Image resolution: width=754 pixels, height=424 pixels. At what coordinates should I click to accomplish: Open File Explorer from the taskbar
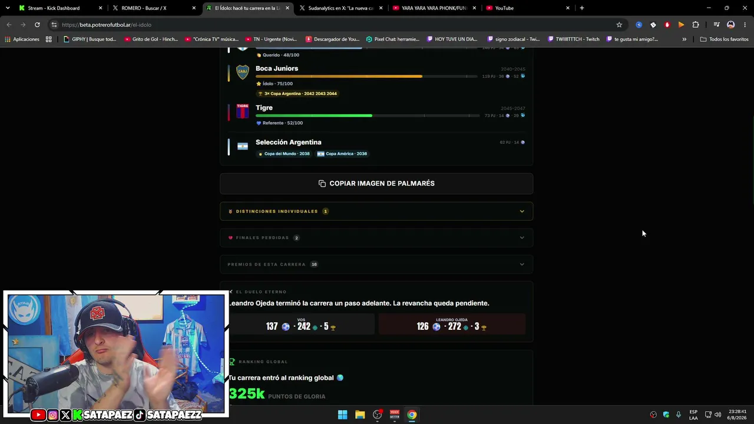point(360,415)
